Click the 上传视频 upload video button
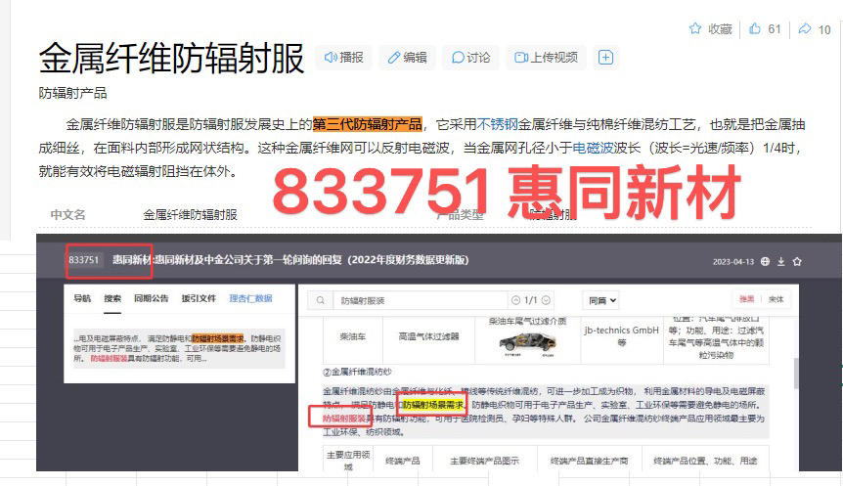The width and height of the screenshot is (843, 486). tap(547, 58)
